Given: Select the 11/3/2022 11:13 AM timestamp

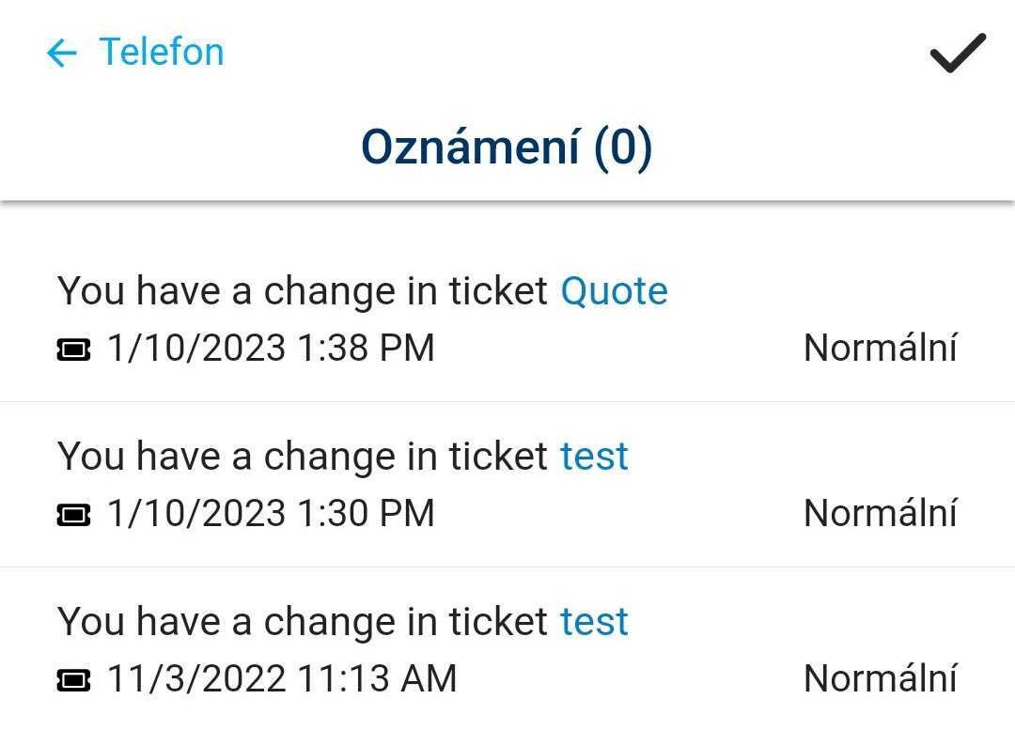Looking at the screenshot, I should tap(282, 679).
